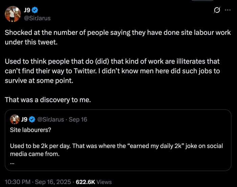
Task: Click the "Used to think people that do" paragraph
Action: tap(112, 71)
